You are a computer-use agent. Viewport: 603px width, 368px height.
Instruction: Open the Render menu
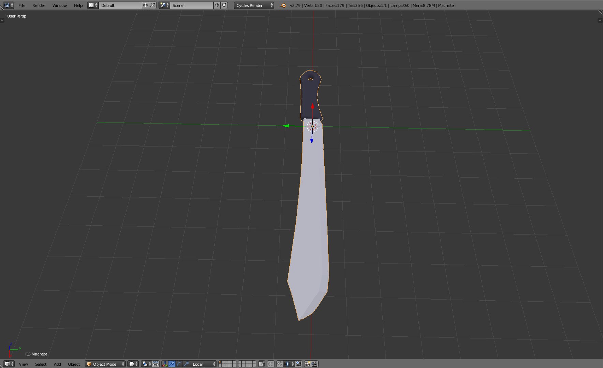click(39, 5)
